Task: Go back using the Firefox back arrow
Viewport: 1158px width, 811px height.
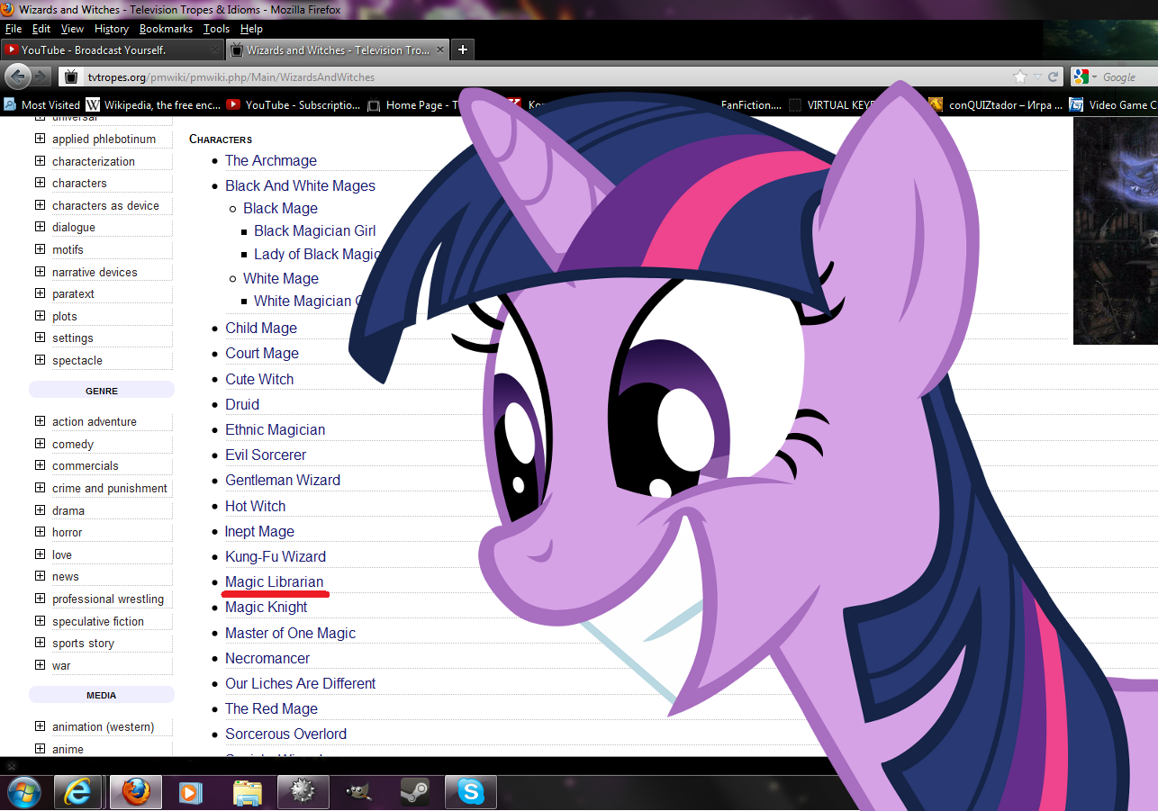Action: pyautogui.click(x=18, y=77)
